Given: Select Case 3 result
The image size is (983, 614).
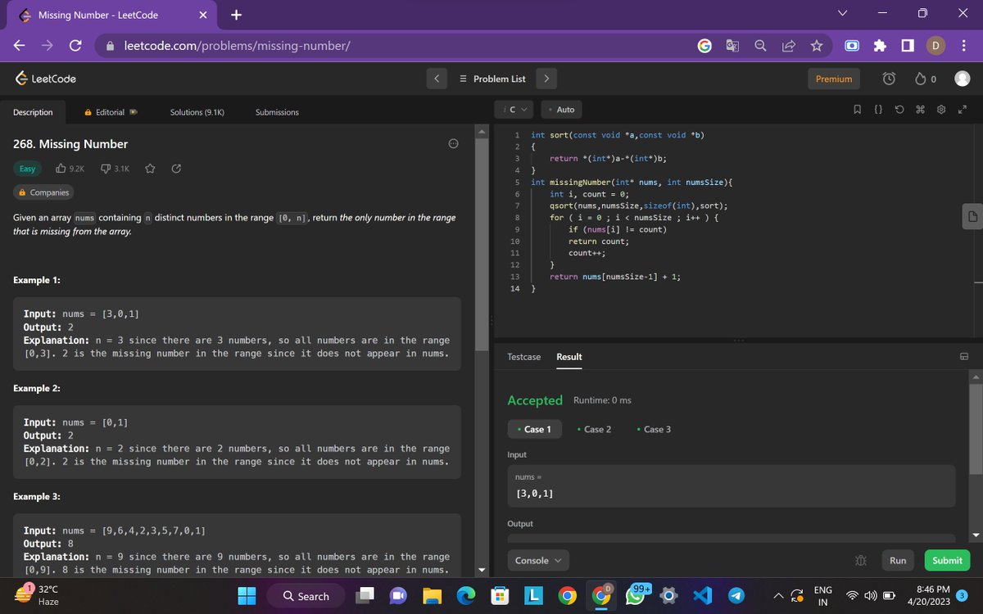Looking at the screenshot, I should coord(654,429).
